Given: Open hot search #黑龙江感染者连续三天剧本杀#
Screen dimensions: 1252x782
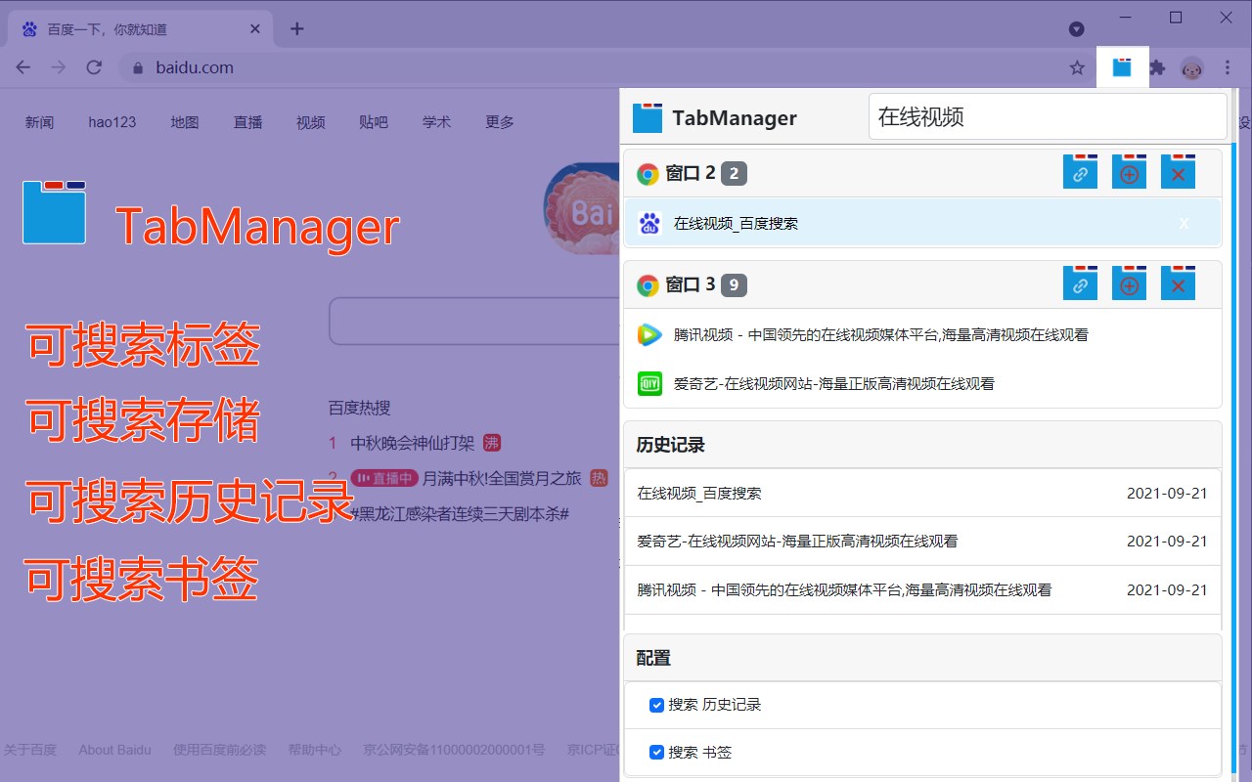Looking at the screenshot, I should pyautogui.click(x=460, y=514).
